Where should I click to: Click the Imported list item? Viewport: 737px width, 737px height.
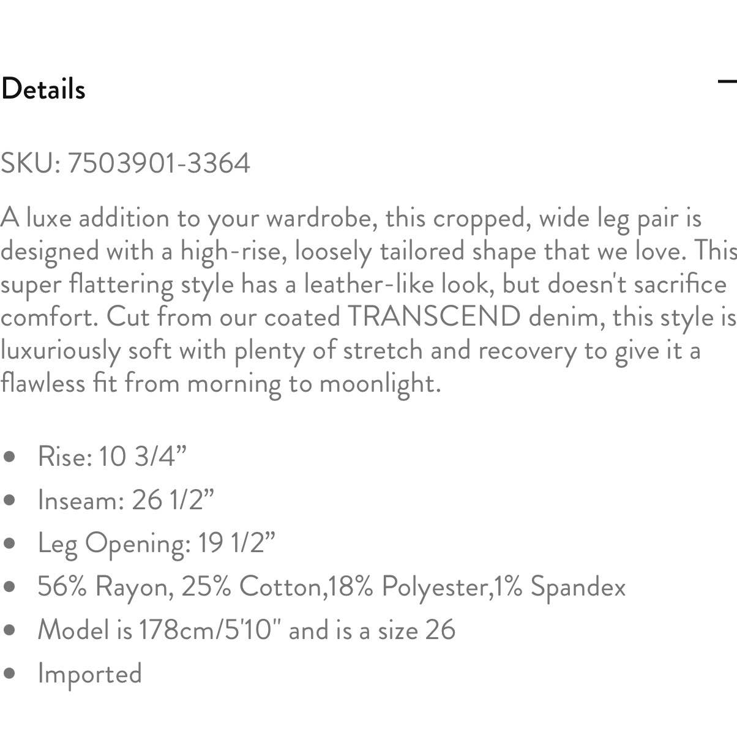tap(89, 673)
